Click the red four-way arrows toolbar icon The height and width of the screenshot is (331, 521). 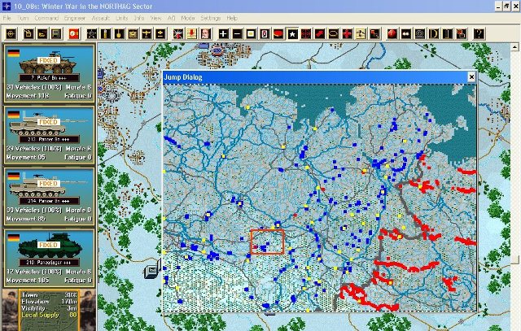coord(305,33)
